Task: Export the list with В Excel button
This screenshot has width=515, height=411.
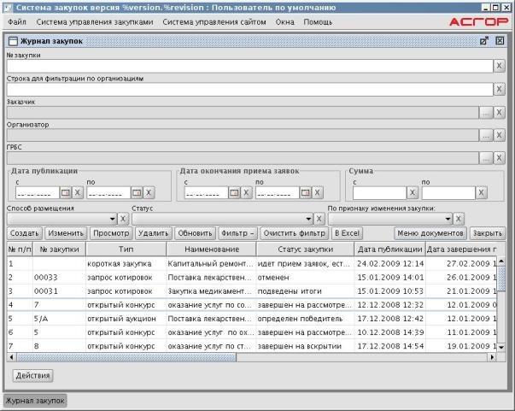Action: [x=348, y=232]
